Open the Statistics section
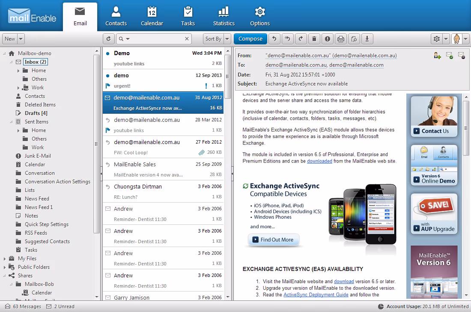 coord(224,16)
